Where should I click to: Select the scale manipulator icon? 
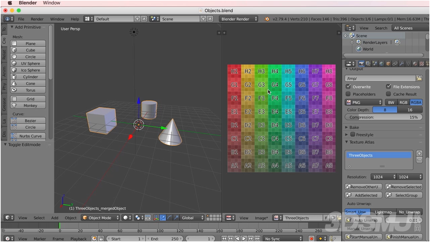pos(176,218)
